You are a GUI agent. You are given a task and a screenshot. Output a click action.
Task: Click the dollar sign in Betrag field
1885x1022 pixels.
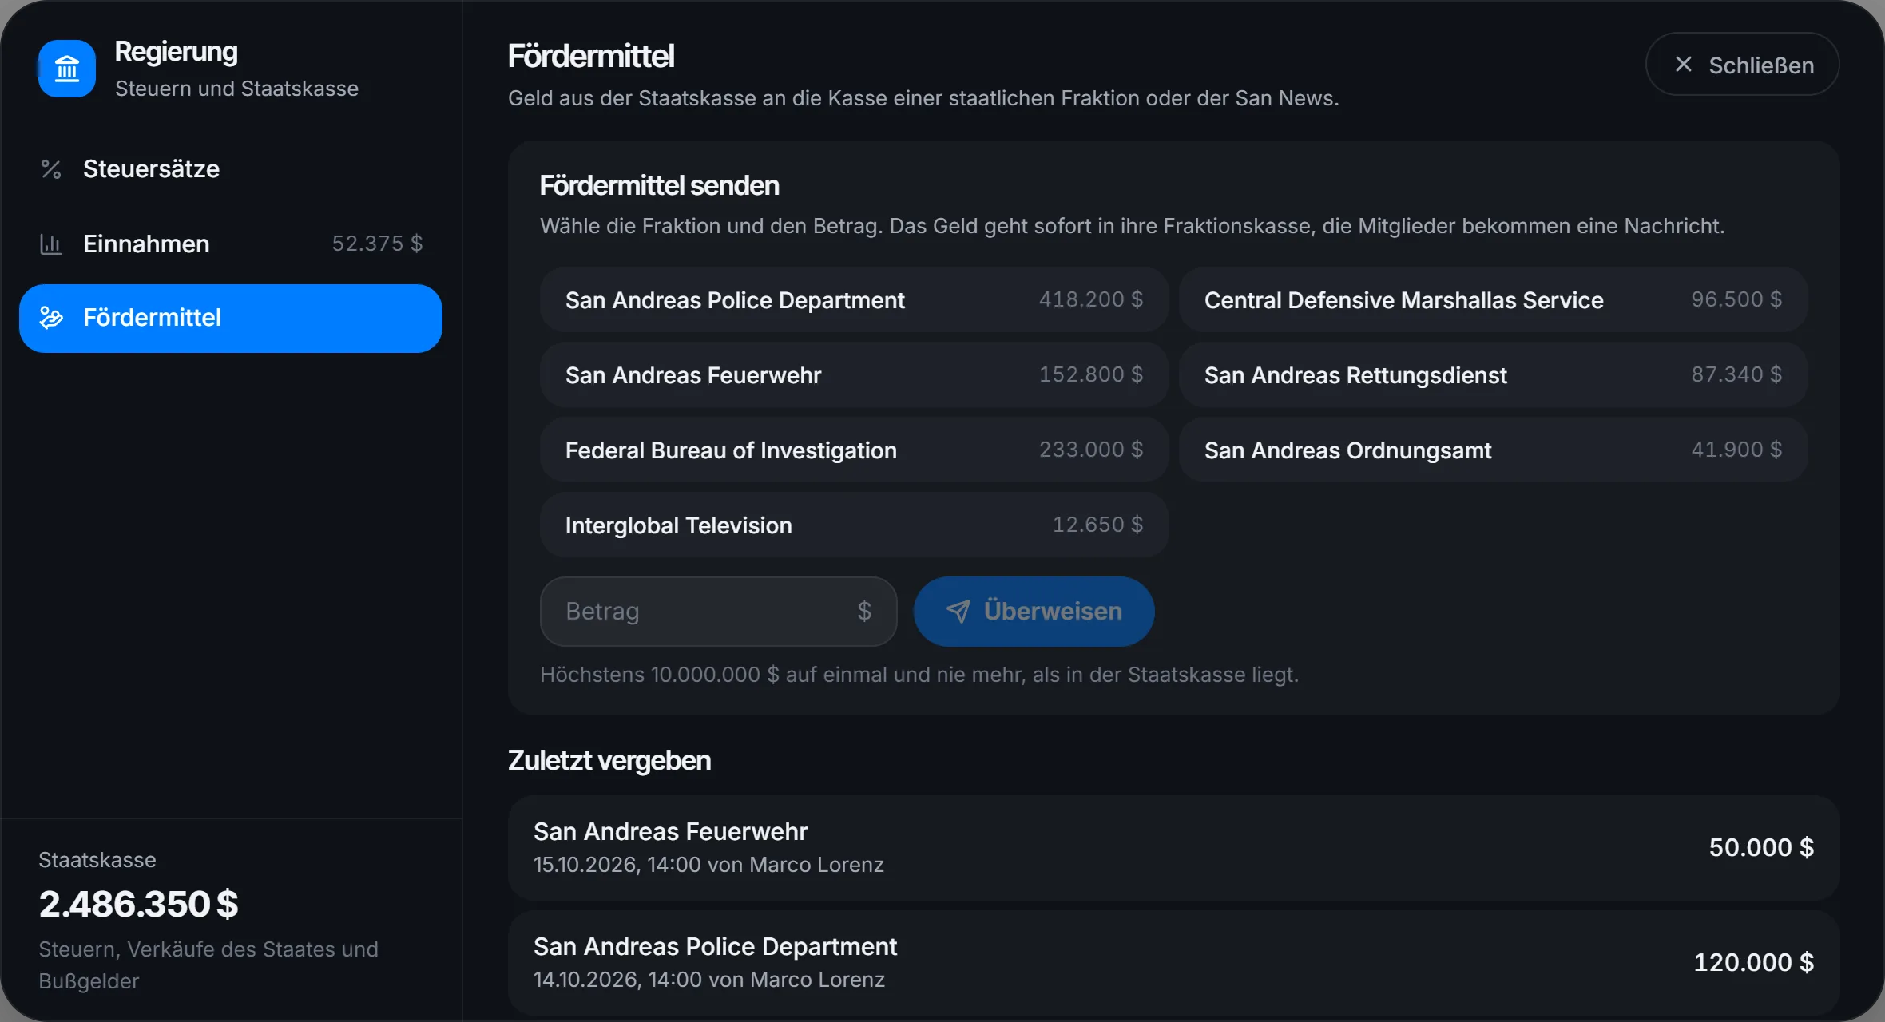tap(864, 612)
